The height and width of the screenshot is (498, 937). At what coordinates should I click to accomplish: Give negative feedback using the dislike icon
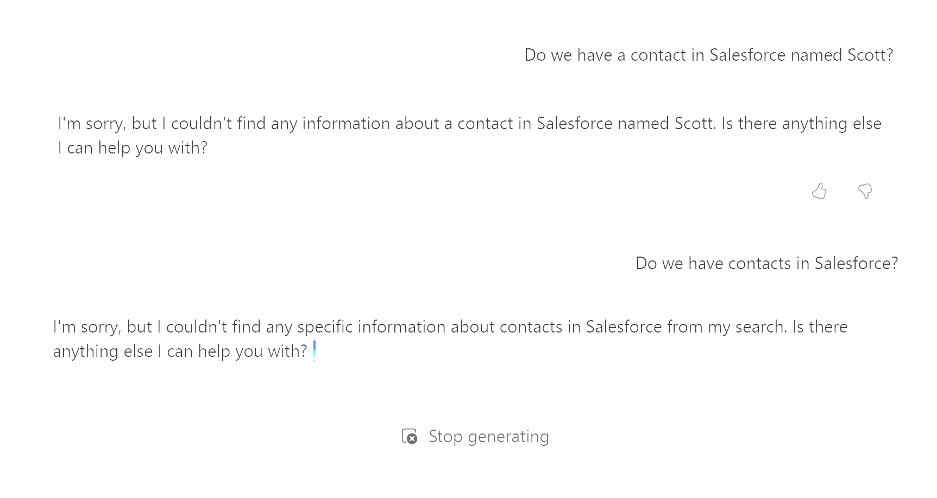click(865, 191)
